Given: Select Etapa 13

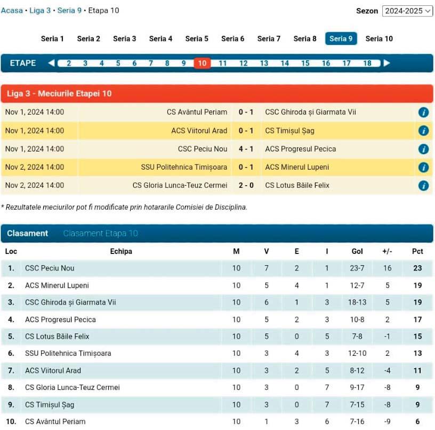Looking at the screenshot, I should 264,63.
